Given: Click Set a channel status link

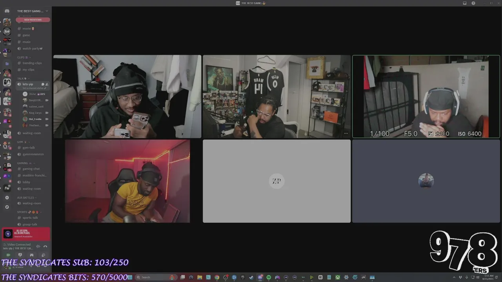Looking at the screenshot, I should point(34,88).
